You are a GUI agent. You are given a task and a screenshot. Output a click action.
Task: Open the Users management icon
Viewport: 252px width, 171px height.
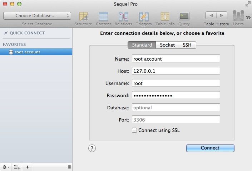pos(238,18)
